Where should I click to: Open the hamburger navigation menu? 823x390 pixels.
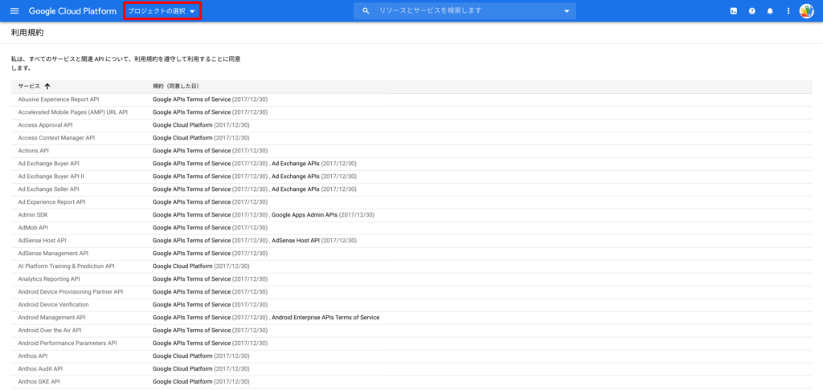[x=14, y=11]
